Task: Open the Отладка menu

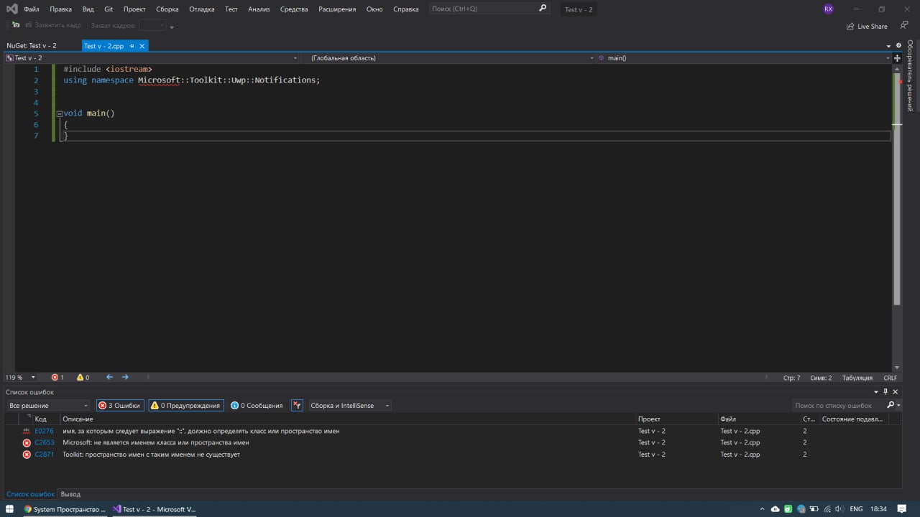Action: (x=202, y=9)
